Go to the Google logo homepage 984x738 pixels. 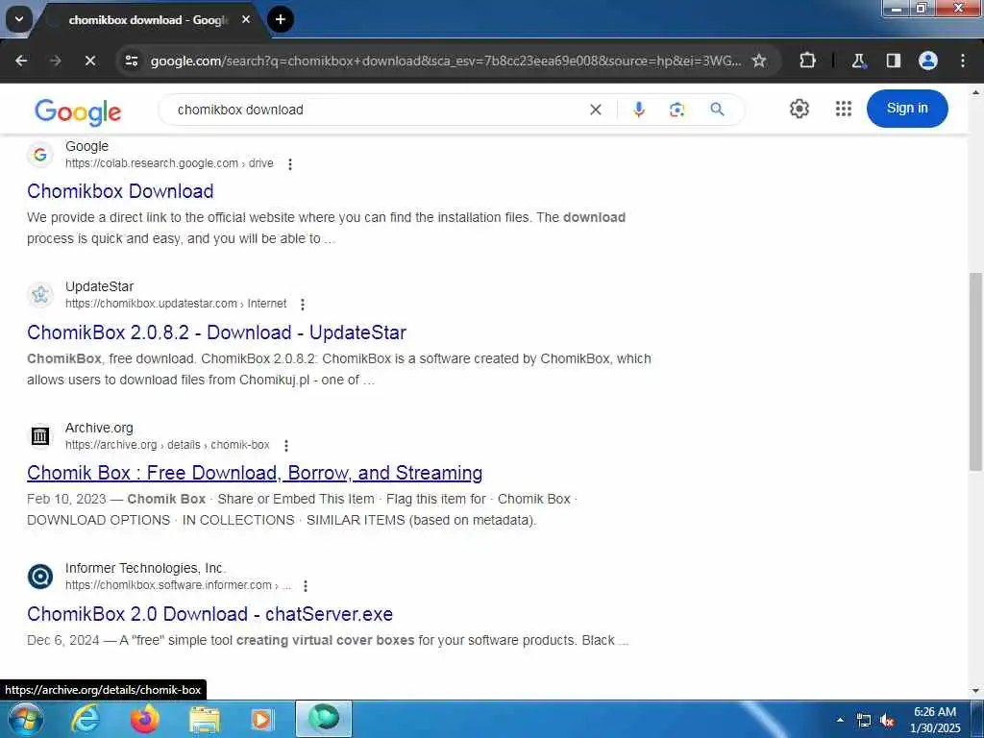pos(78,111)
